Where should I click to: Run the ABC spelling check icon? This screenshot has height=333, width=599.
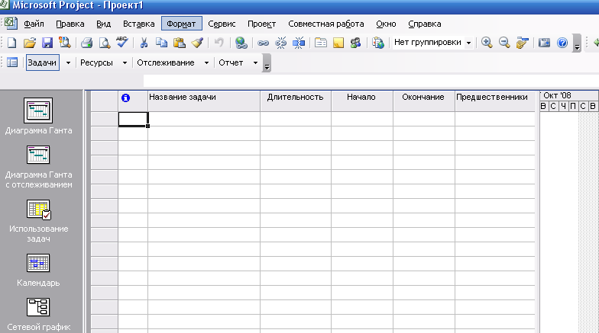pos(122,42)
